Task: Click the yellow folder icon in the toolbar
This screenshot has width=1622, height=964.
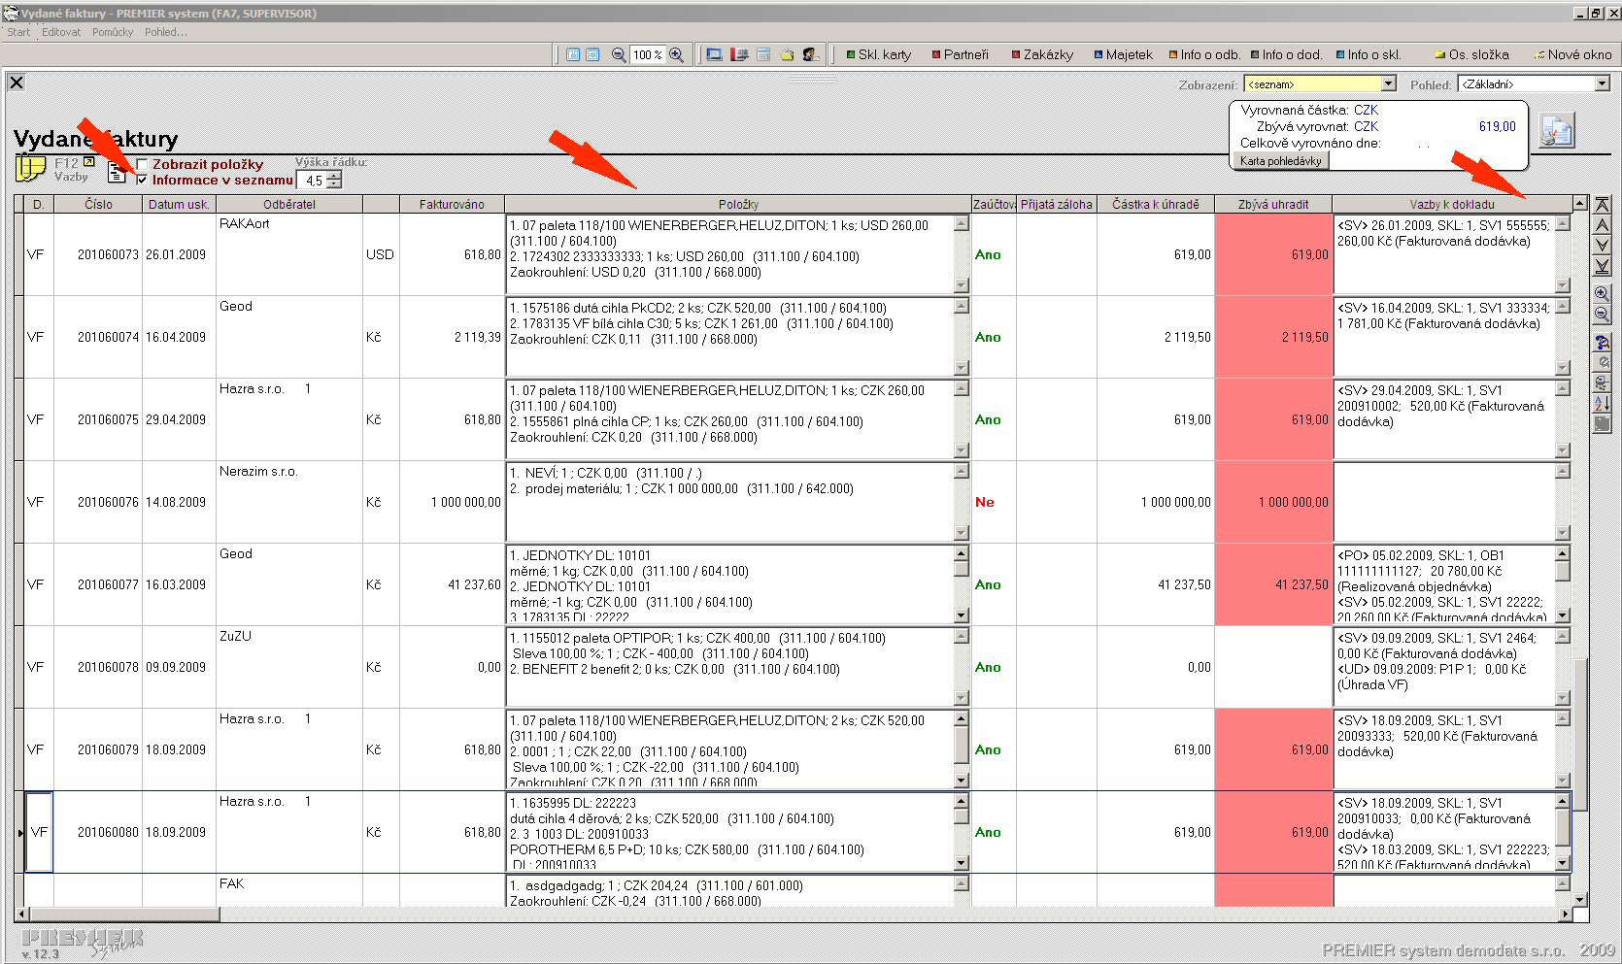Action: tap(788, 55)
